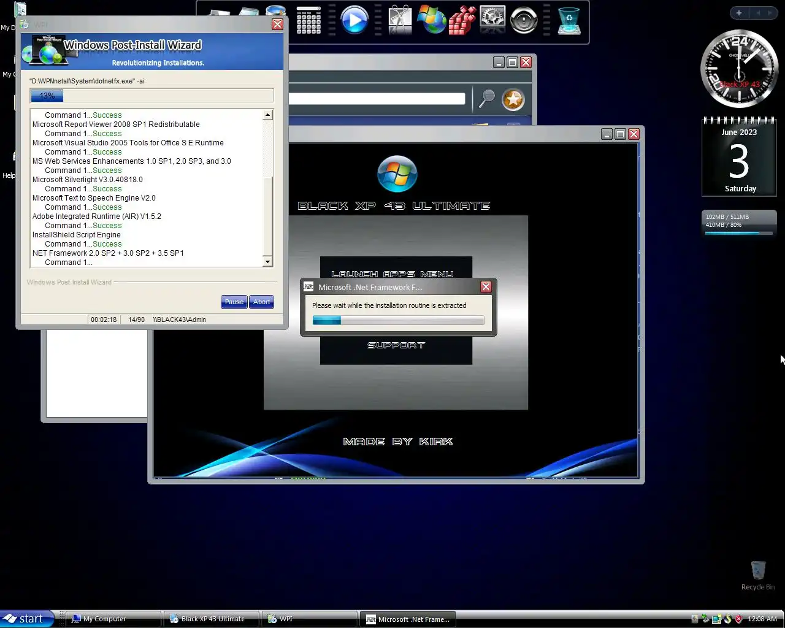Screen dimensions: 785x628
Task: Select the Adobe Integrated Runtime (AIR) V1.5.2 row
Action: [96, 216]
